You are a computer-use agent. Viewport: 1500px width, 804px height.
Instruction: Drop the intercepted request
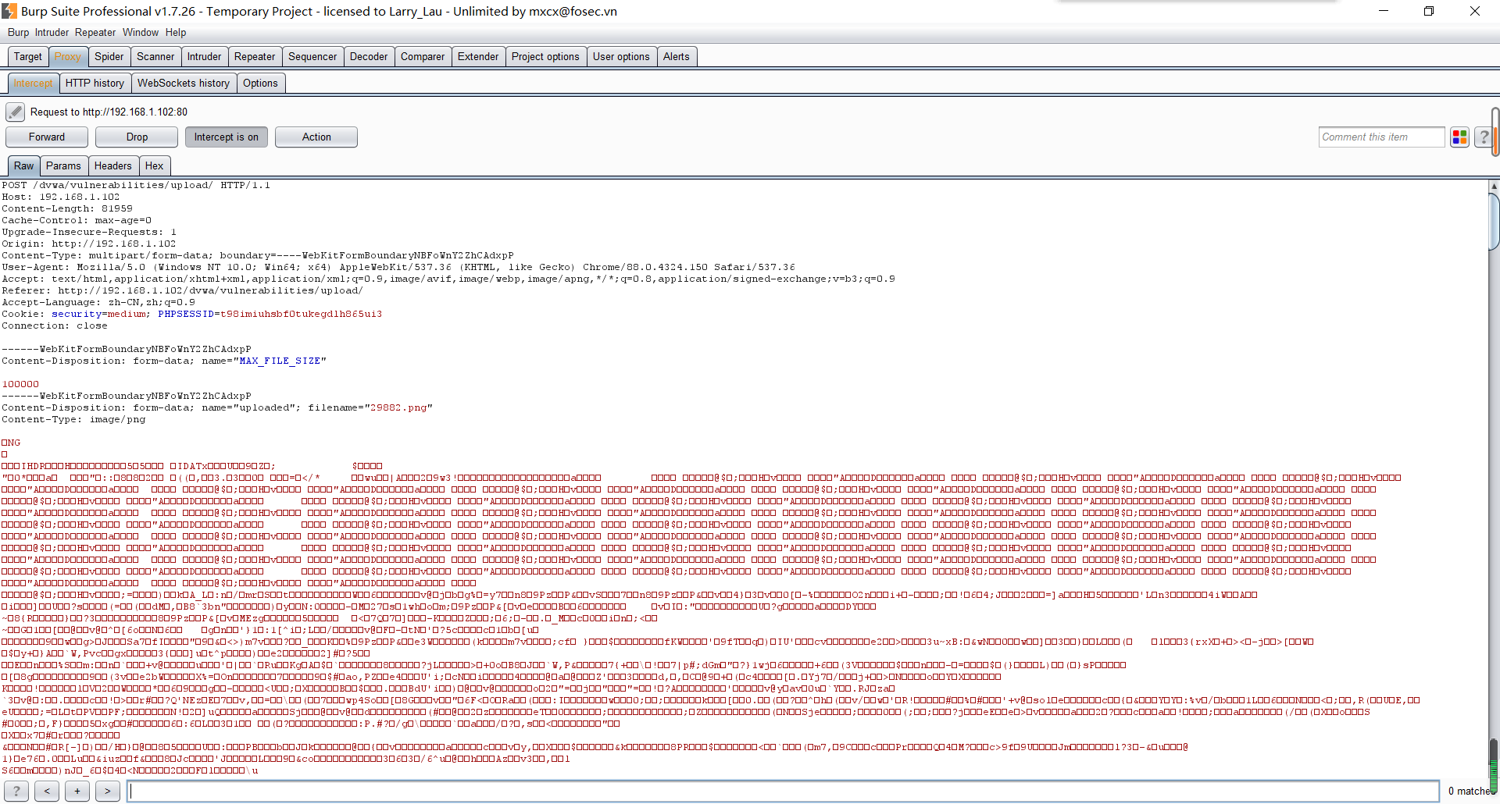pos(137,137)
